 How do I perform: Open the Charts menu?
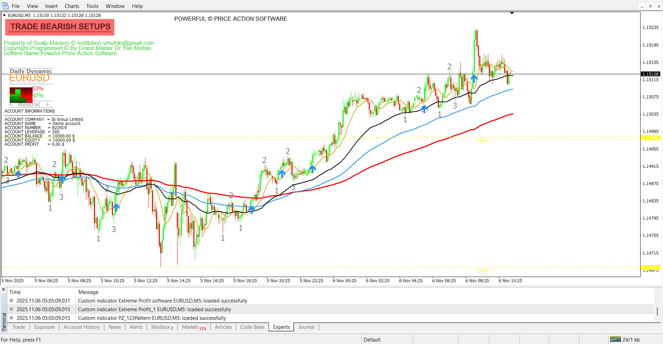(72, 6)
